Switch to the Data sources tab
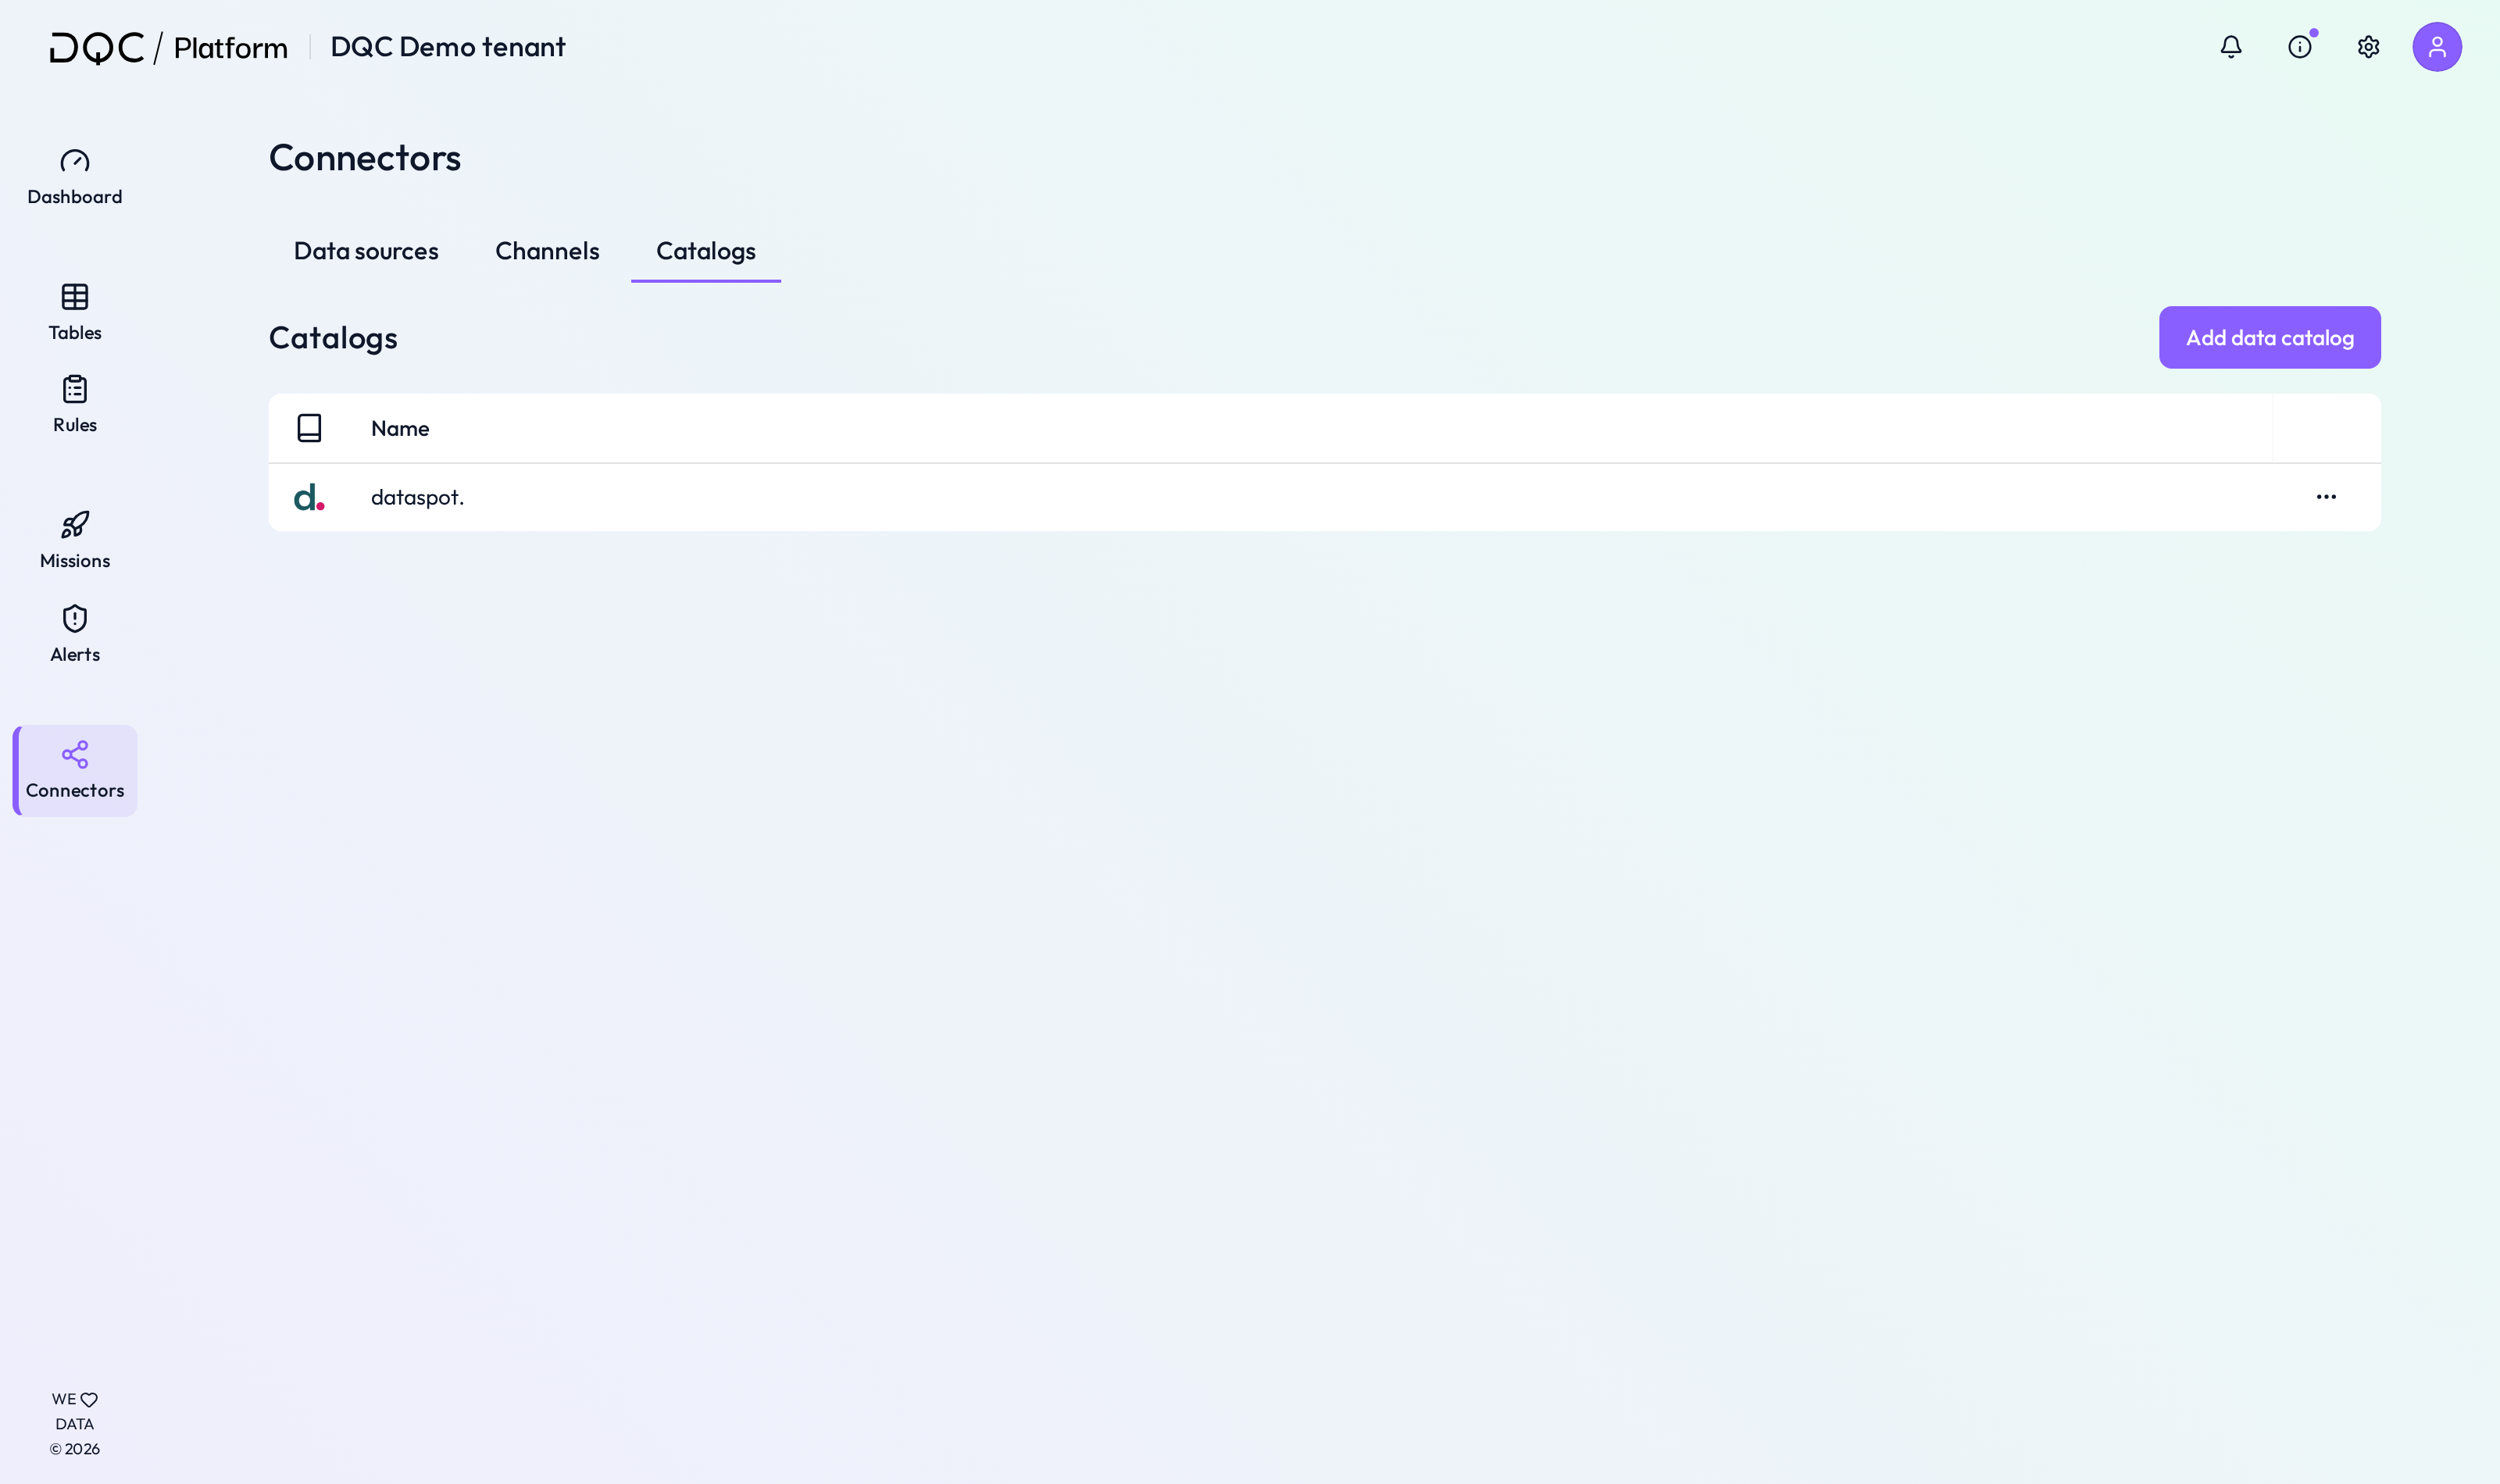The width and height of the screenshot is (2500, 1484). pyautogui.click(x=366, y=251)
